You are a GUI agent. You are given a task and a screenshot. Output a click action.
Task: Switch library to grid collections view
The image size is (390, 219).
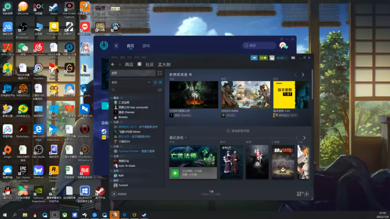pyautogui.click(x=160, y=73)
